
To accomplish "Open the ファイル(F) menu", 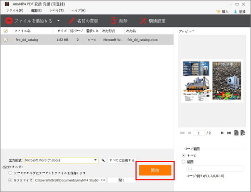I will coord(14,11).
